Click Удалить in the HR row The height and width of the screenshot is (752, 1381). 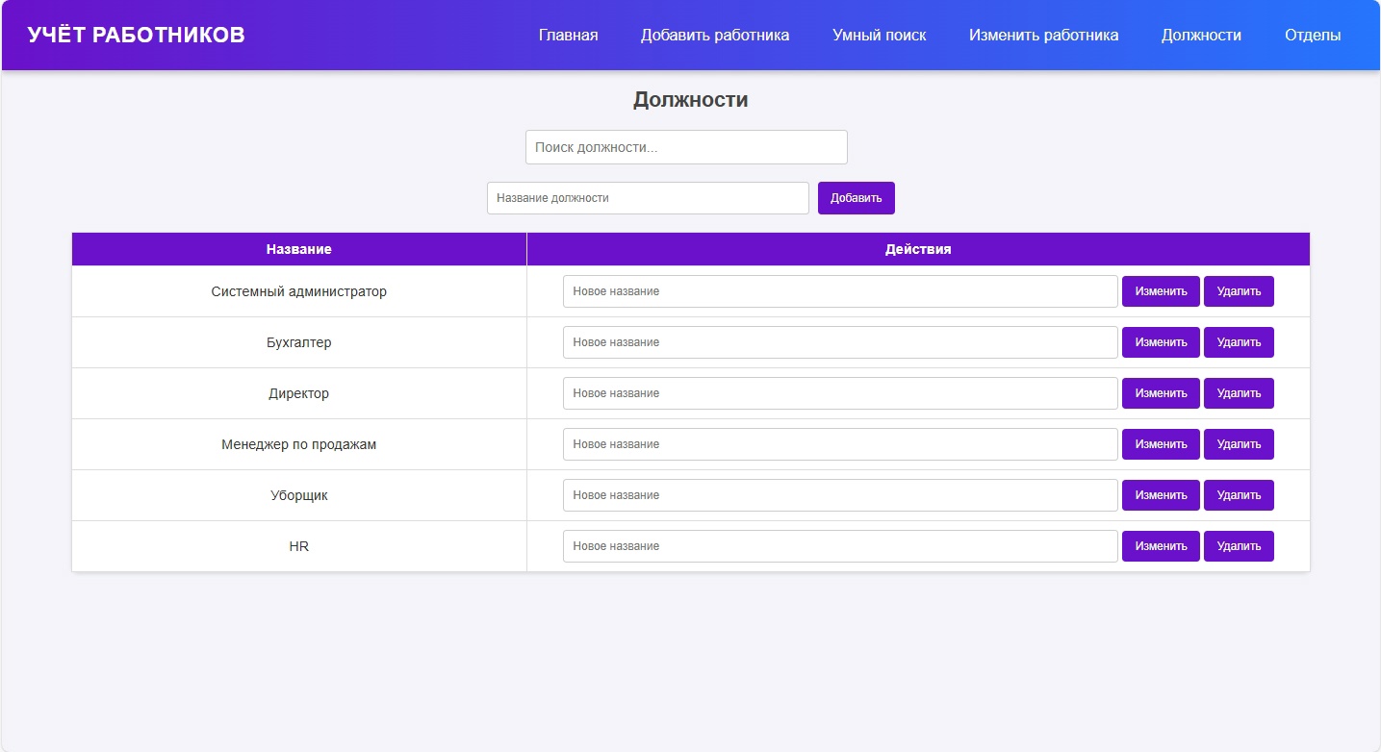(x=1239, y=546)
